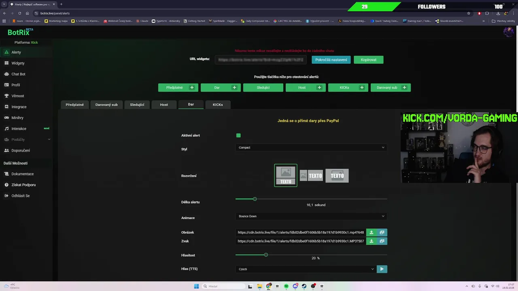Adjust the Délka alertu slider
Viewport: 518px width, 291px height.
click(x=255, y=199)
